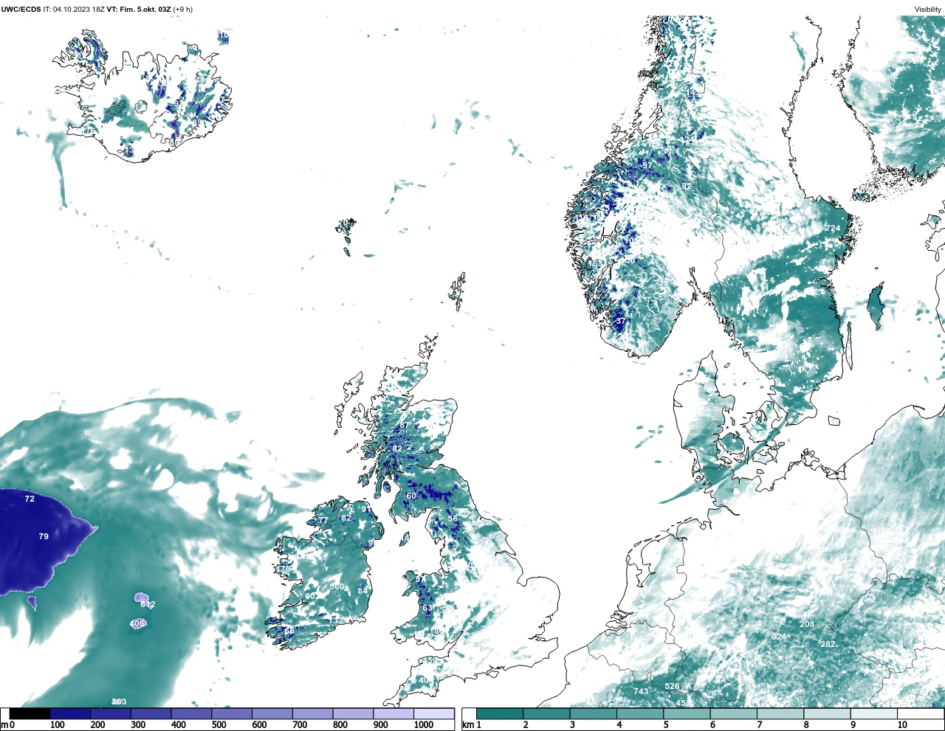Select the 2–3 km legend swatch
Image resolution: width=945 pixels, height=731 pixels.
(x=546, y=713)
